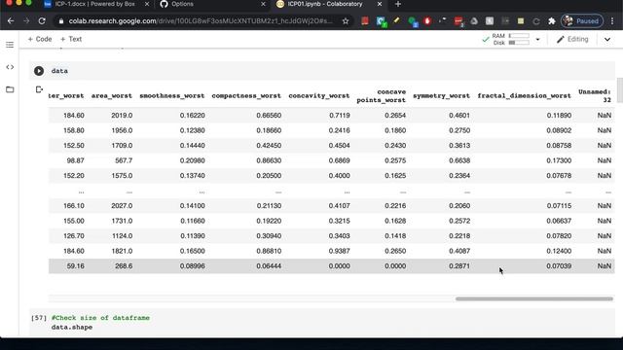Image resolution: width=623 pixels, height=350 pixels.
Task: Open the Extensions puzzle icon
Action: [552, 21]
